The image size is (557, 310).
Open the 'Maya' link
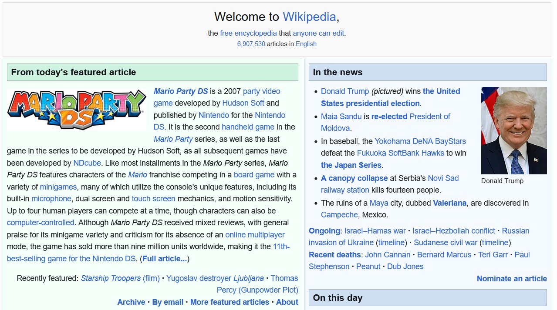379,203
